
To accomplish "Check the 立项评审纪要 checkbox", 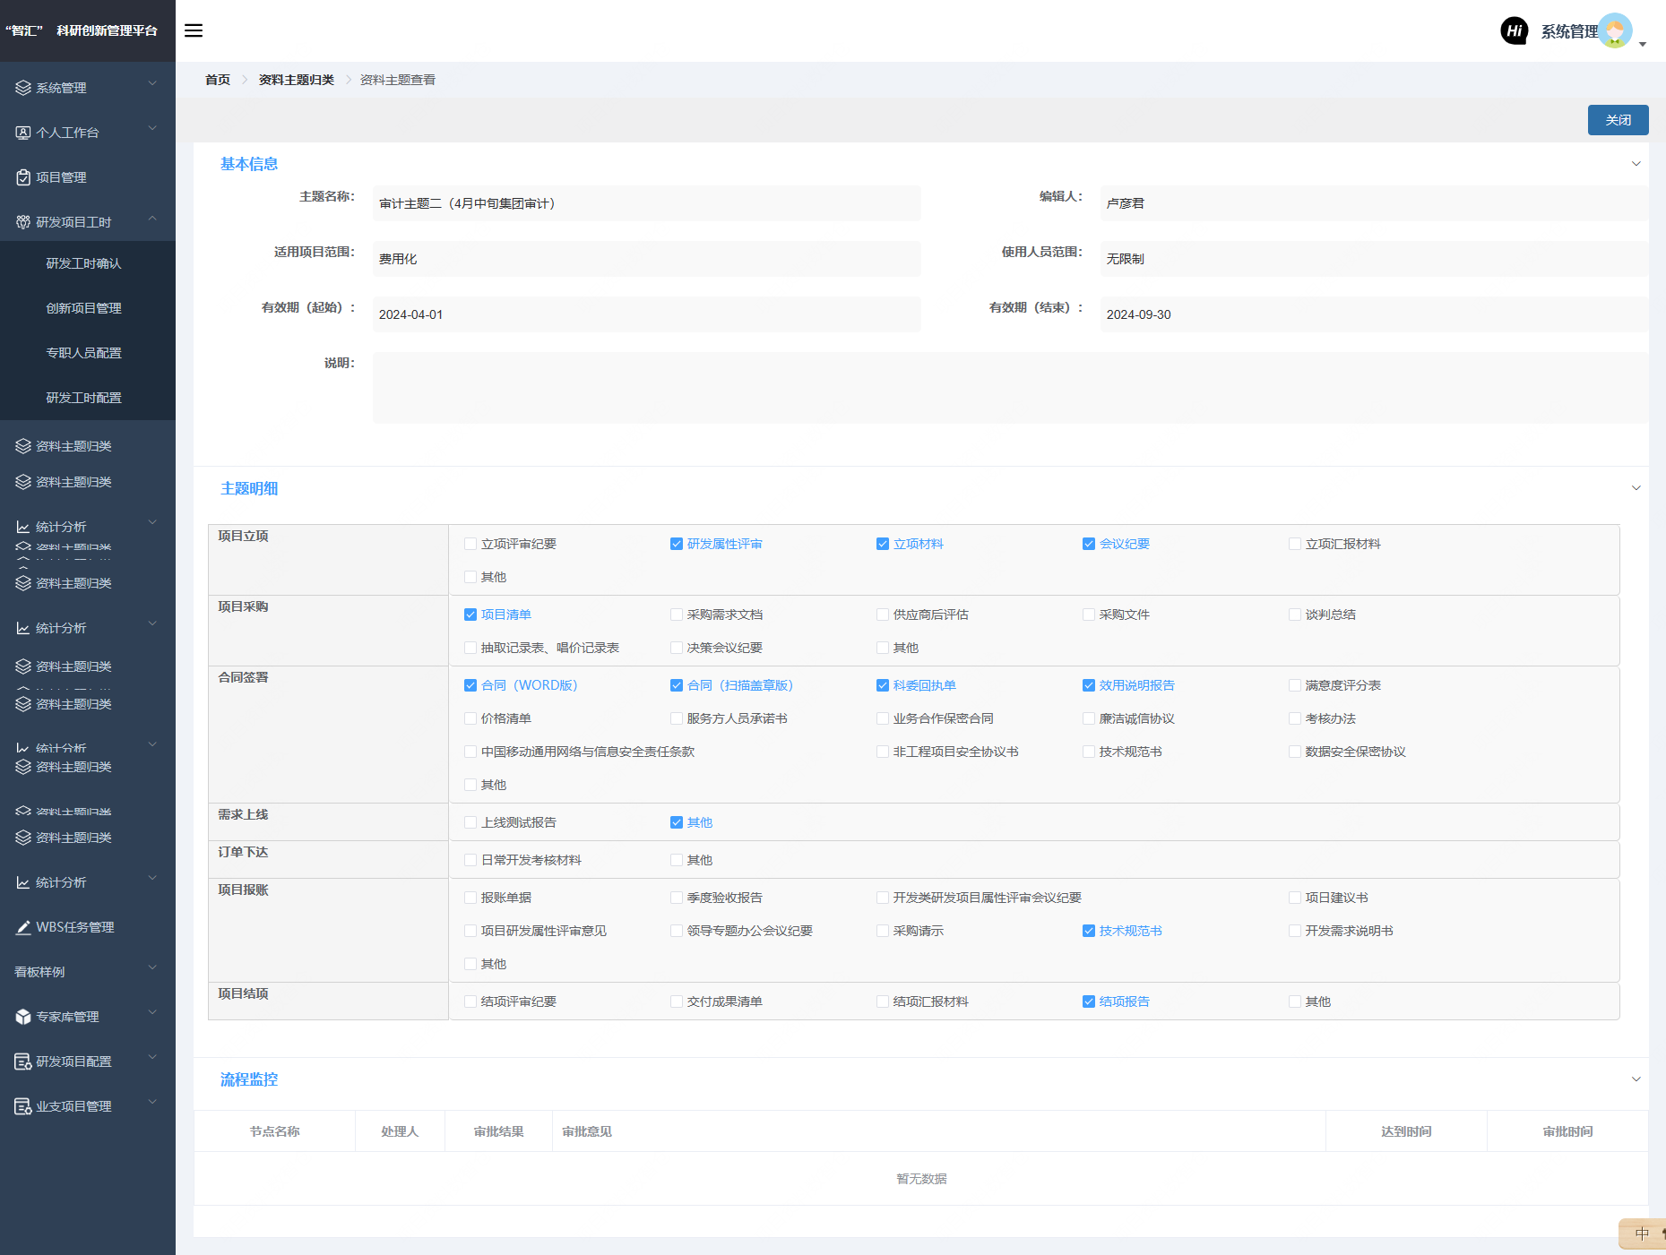I will click(470, 544).
